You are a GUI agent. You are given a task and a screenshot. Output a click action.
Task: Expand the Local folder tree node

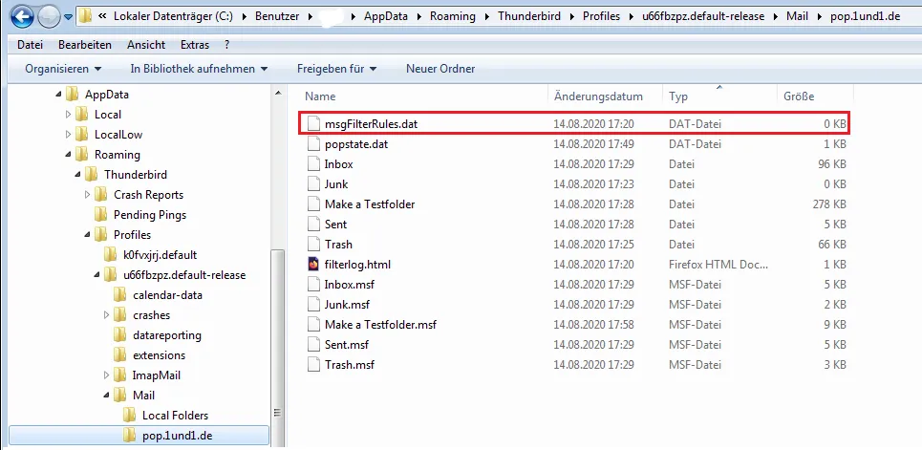68,115
